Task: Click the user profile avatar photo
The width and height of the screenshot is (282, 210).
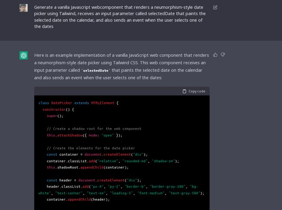Action: point(23,8)
